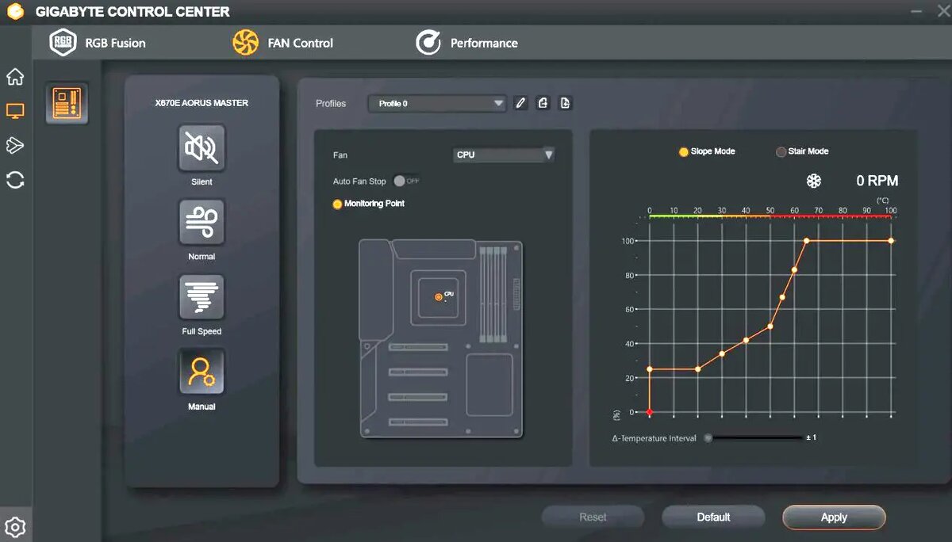Screen dimensions: 952x542
Task: Open the arrow-shaped icon in the left sidebar
Action: click(x=15, y=145)
